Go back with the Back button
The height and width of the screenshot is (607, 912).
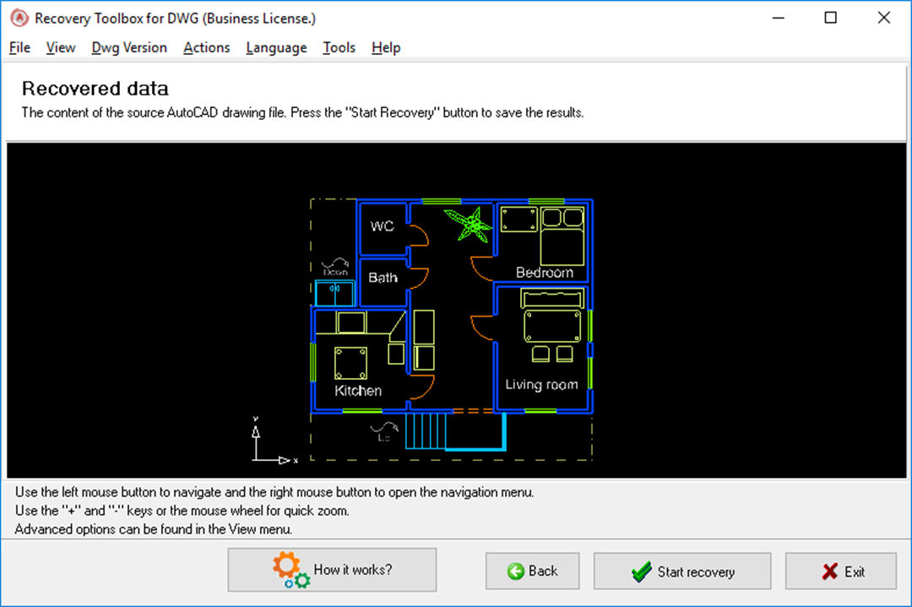[532, 571]
